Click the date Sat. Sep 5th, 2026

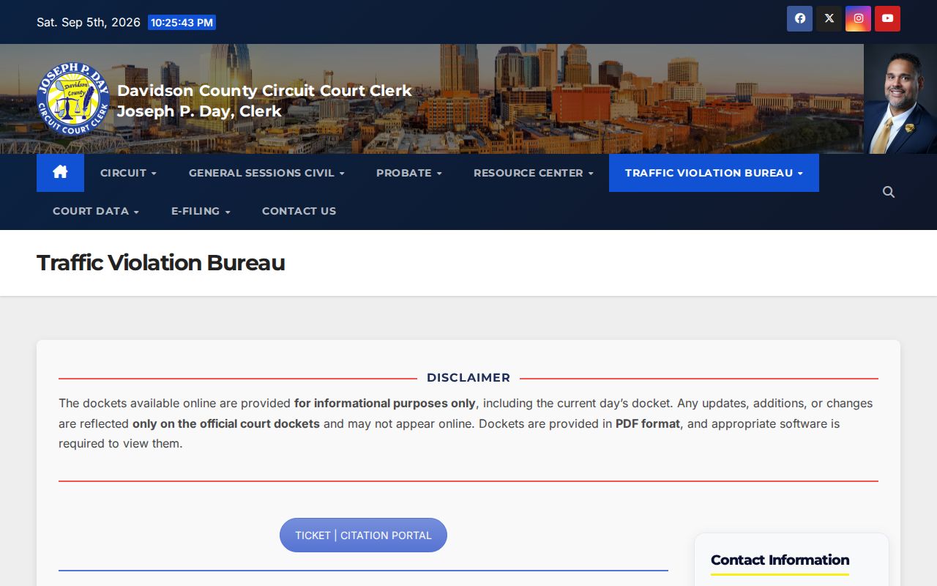click(x=89, y=22)
